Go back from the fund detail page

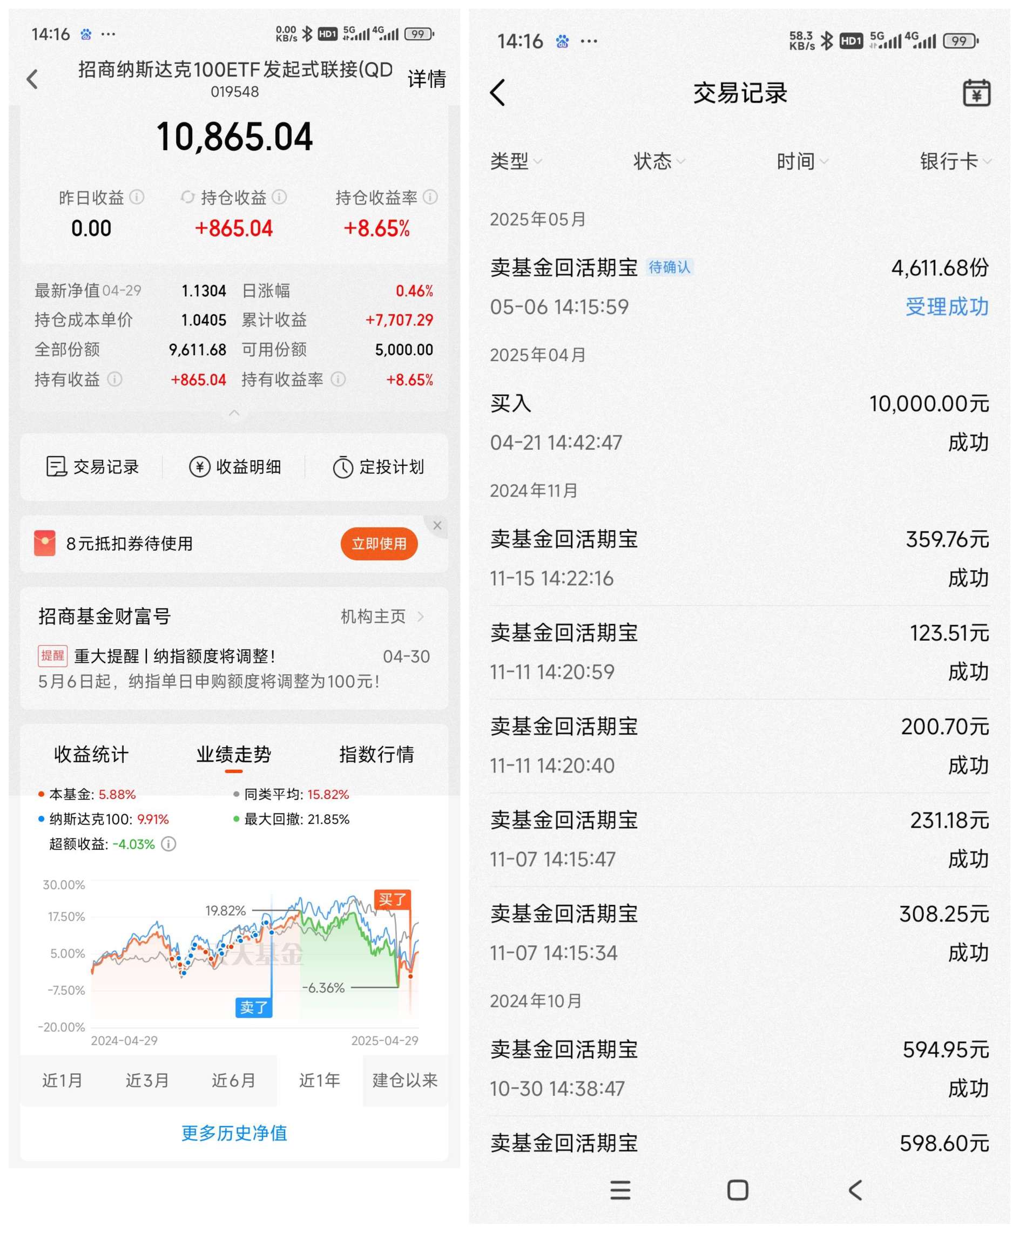[x=32, y=79]
